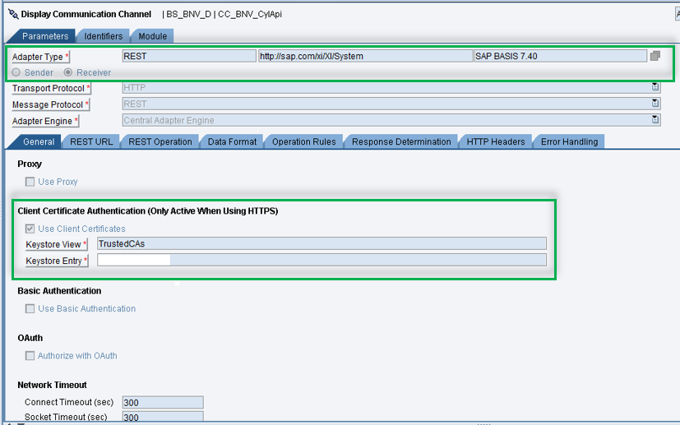Click the Message Protocol REST field
This screenshot has height=425, width=680.
(x=391, y=104)
